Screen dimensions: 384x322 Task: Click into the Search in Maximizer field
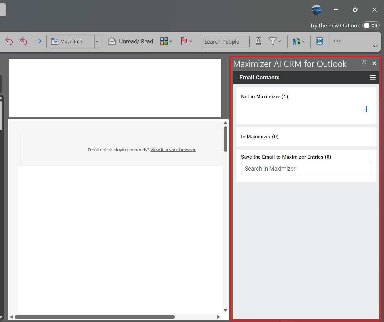point(306,169)
